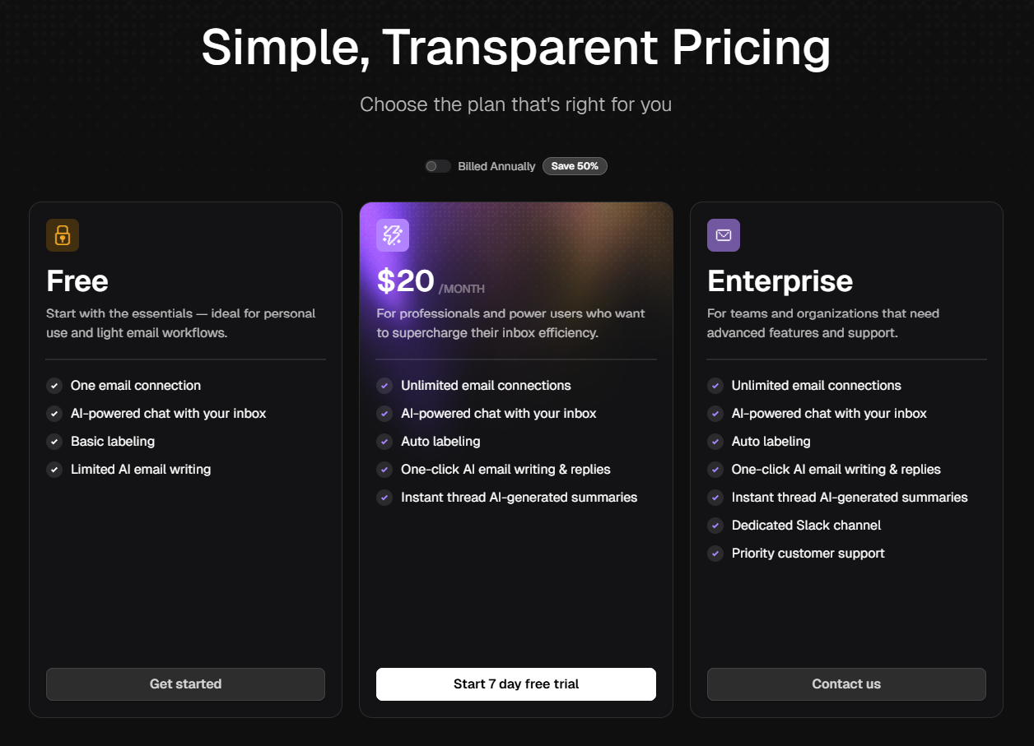Click check icon beside Limited AI email writing
Image resolution: width=1034 pixels, height=746 pixels.
click(54, 470)
